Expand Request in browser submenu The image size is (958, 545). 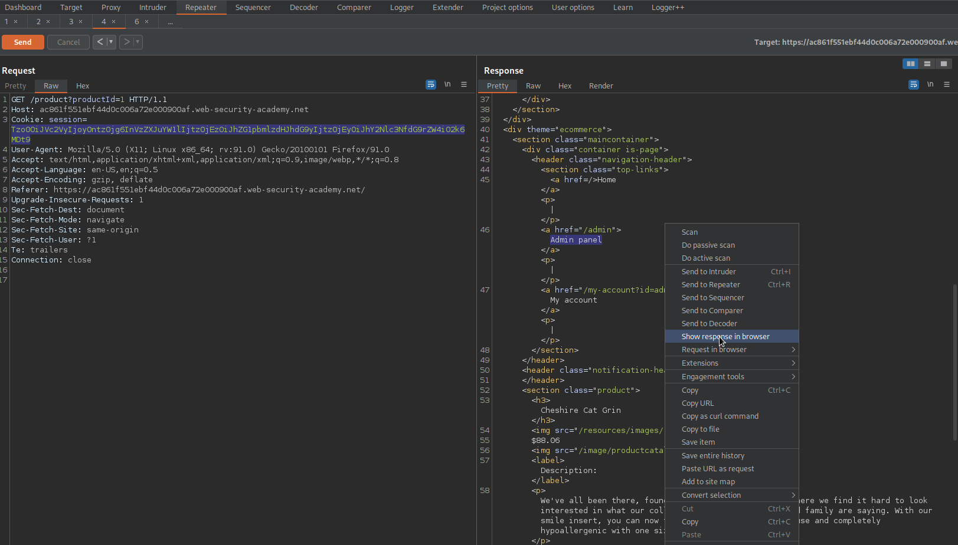[x=732, y=350]
